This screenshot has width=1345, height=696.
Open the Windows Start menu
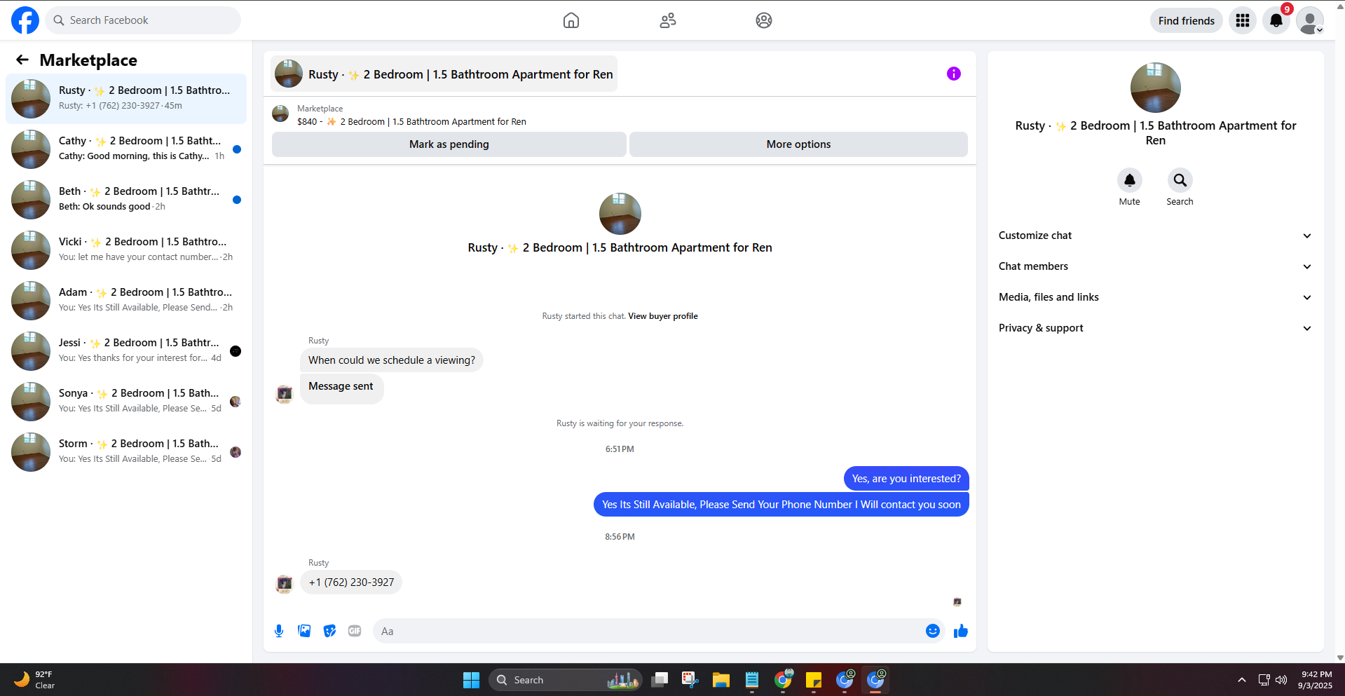pyautogui.click(x=471, y=680)
